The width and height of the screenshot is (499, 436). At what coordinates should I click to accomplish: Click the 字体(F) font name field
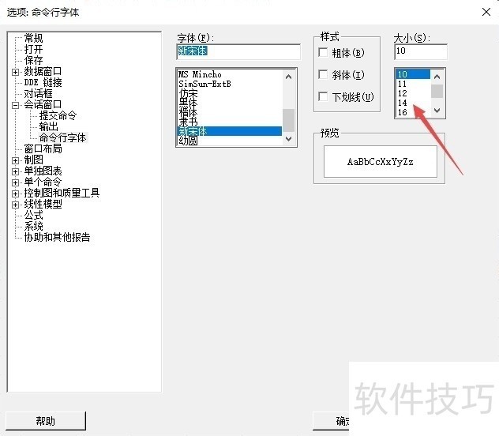pyautogui.click(x=238, y=52)
